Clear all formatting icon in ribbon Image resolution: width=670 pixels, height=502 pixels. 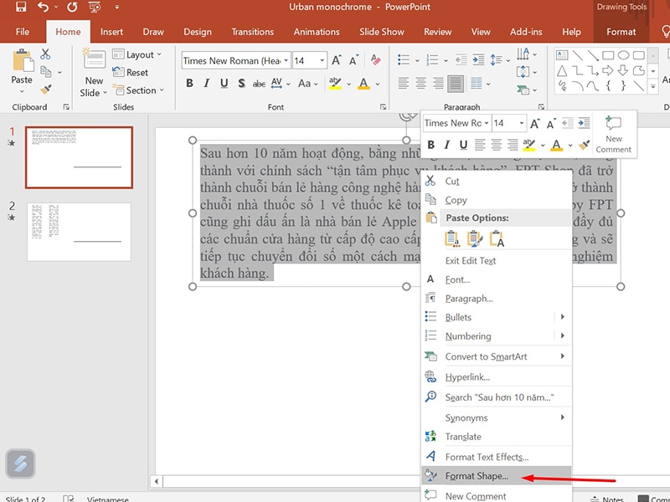tap(375, 59)
